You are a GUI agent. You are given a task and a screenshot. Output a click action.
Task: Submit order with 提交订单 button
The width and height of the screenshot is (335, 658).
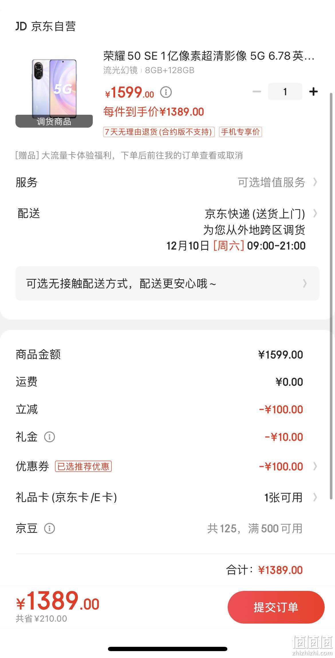[276, 608]
